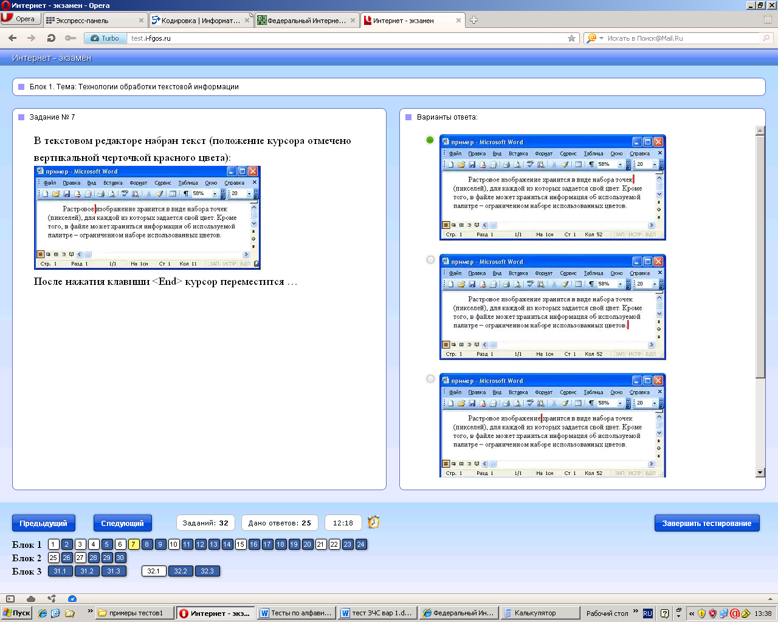
Task: Expand hidden tray icons chevron
Action: point(692,613)
